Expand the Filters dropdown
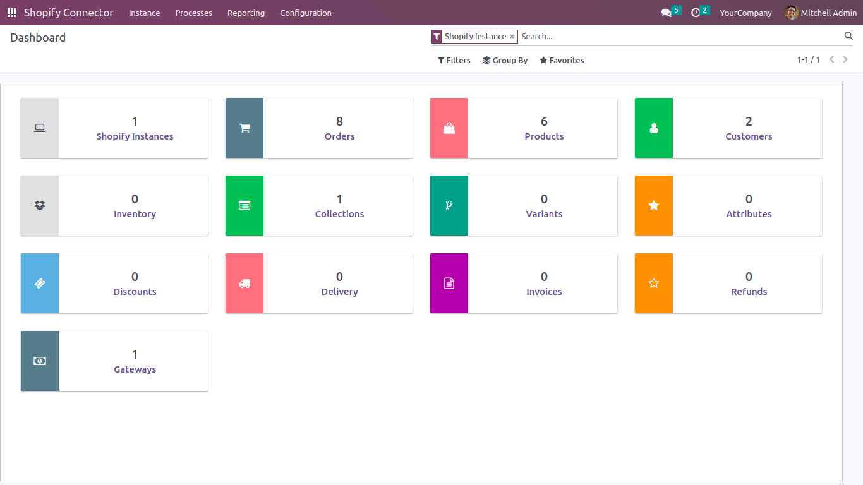 (x=454, y=61)
